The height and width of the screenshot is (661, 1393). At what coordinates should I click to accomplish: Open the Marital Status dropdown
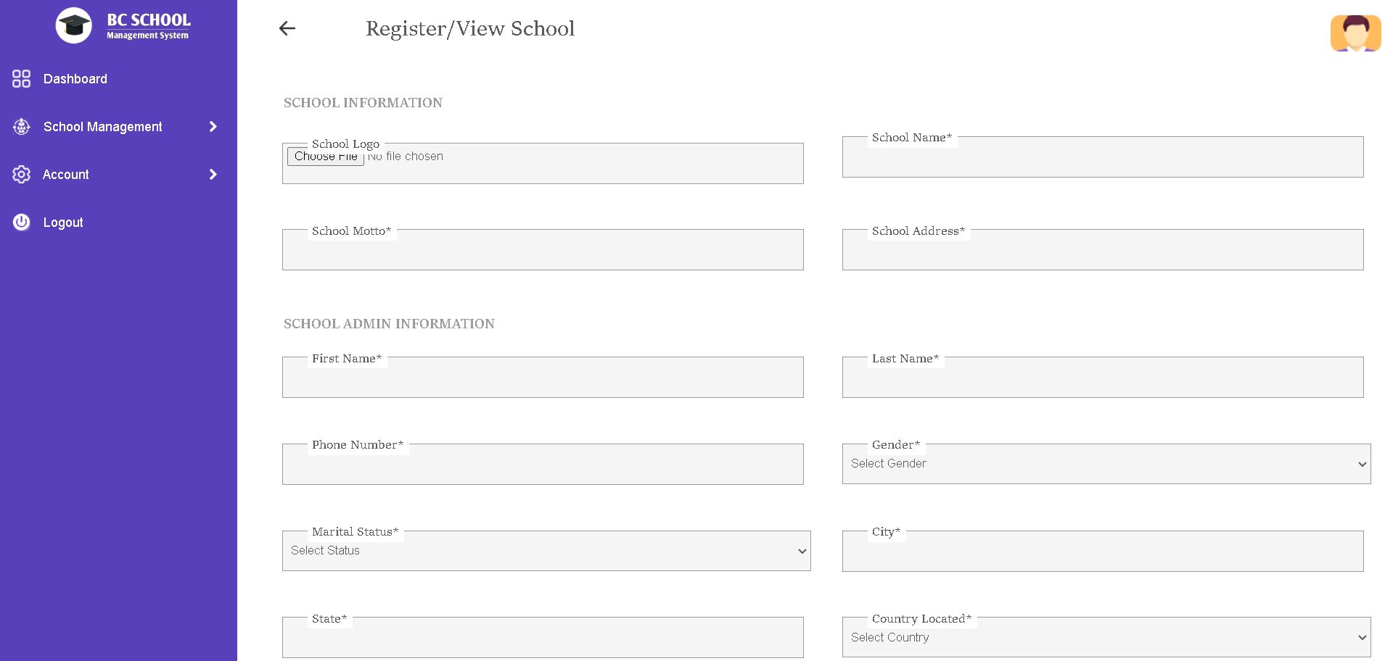546,551
